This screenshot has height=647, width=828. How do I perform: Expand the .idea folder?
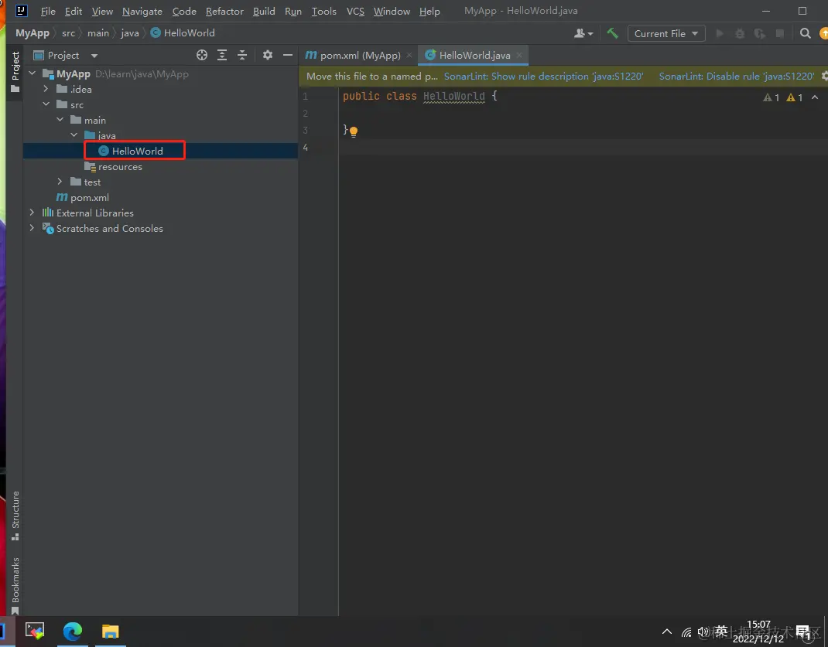click(46, 89)
